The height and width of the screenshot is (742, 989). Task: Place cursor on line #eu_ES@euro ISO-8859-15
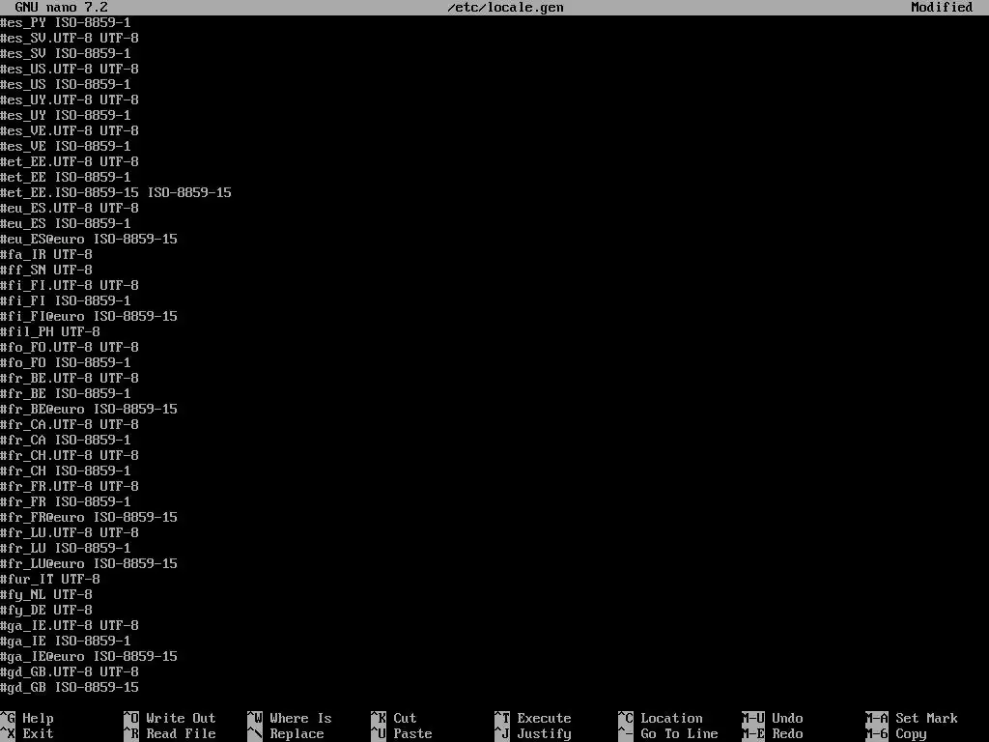click(89, 240)
